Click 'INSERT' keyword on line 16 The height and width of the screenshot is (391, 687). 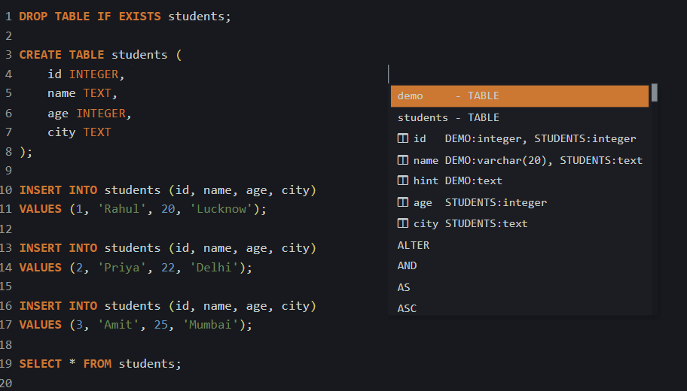tap(41, 306)
